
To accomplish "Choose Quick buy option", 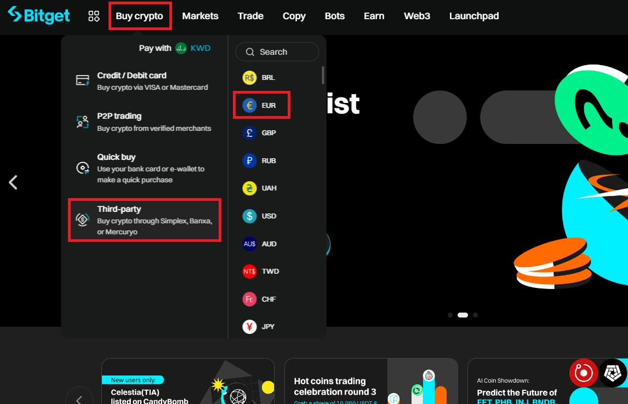I will (x=145, y=168).
